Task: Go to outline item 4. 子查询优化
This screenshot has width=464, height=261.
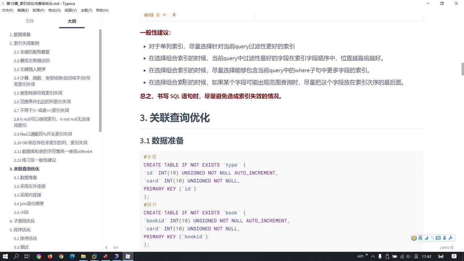Action: 22,221
